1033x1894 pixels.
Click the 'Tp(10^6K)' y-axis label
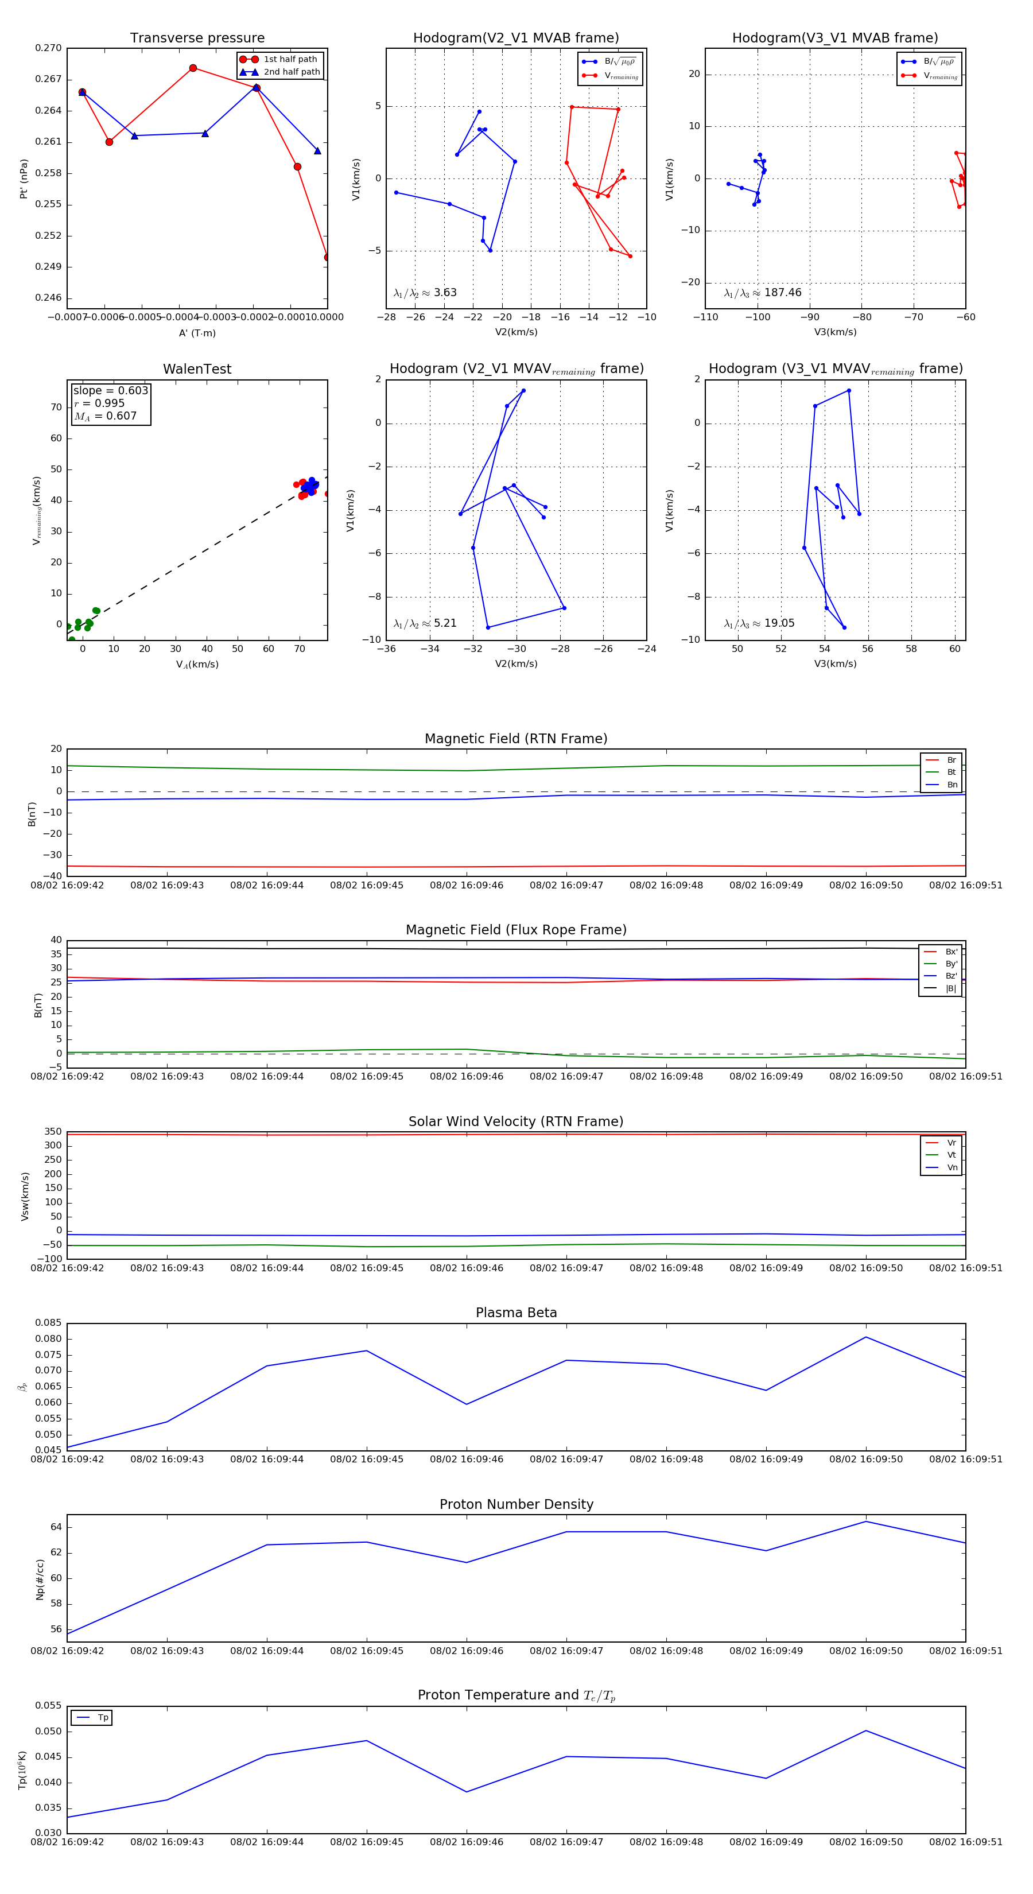[x=22, y=1770]
